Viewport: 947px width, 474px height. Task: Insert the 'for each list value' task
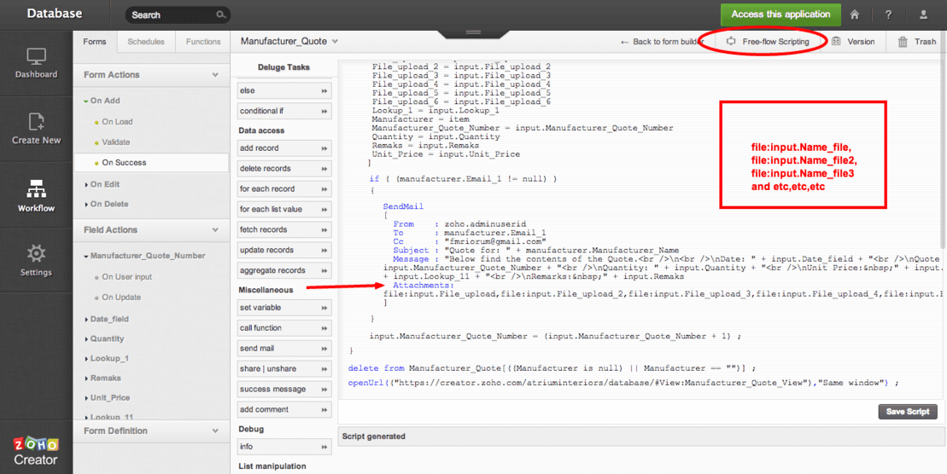coord(284,209)
